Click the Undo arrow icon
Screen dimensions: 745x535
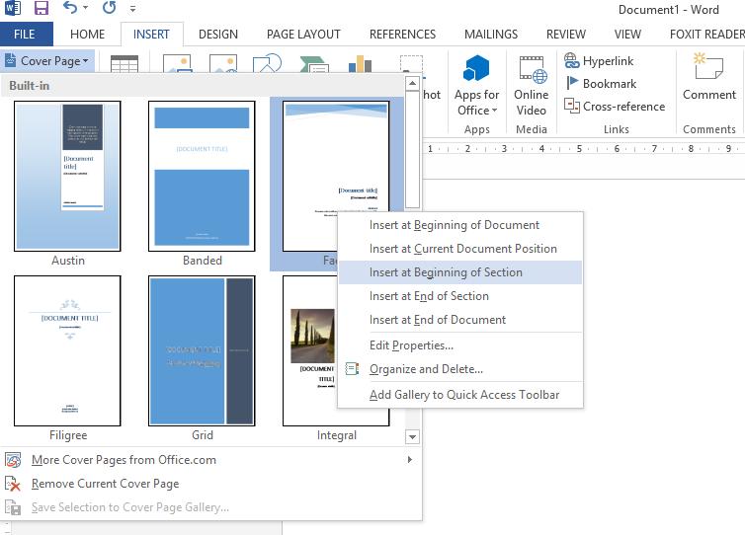click(70, 8)
